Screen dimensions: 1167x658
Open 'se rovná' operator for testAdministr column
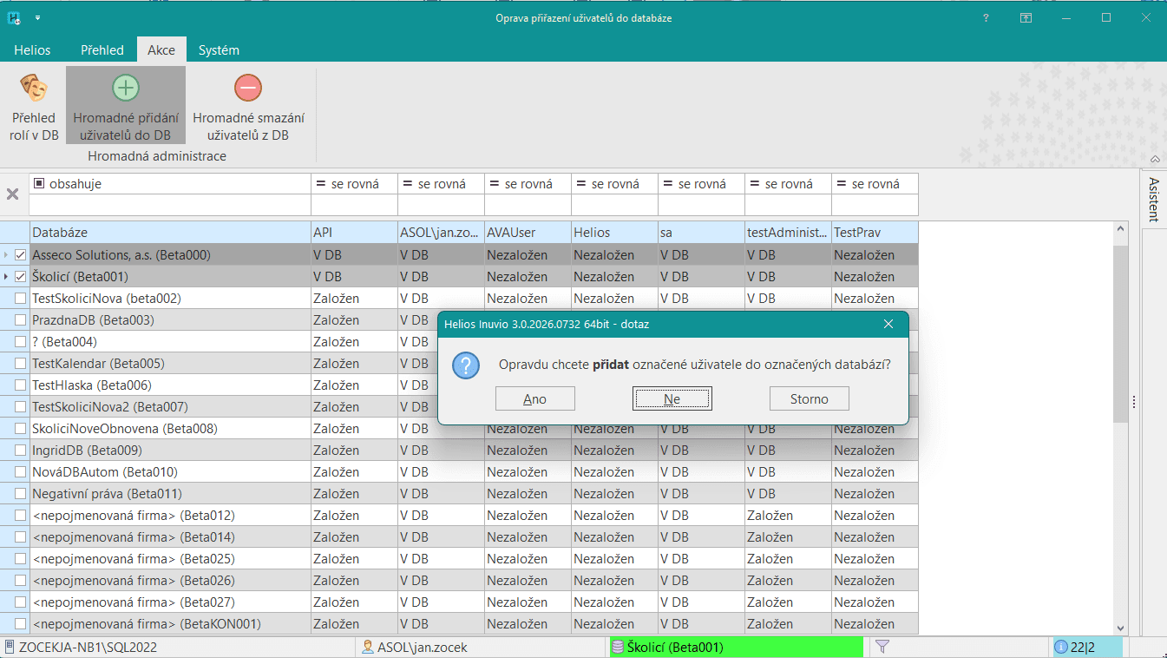[788, 184]
